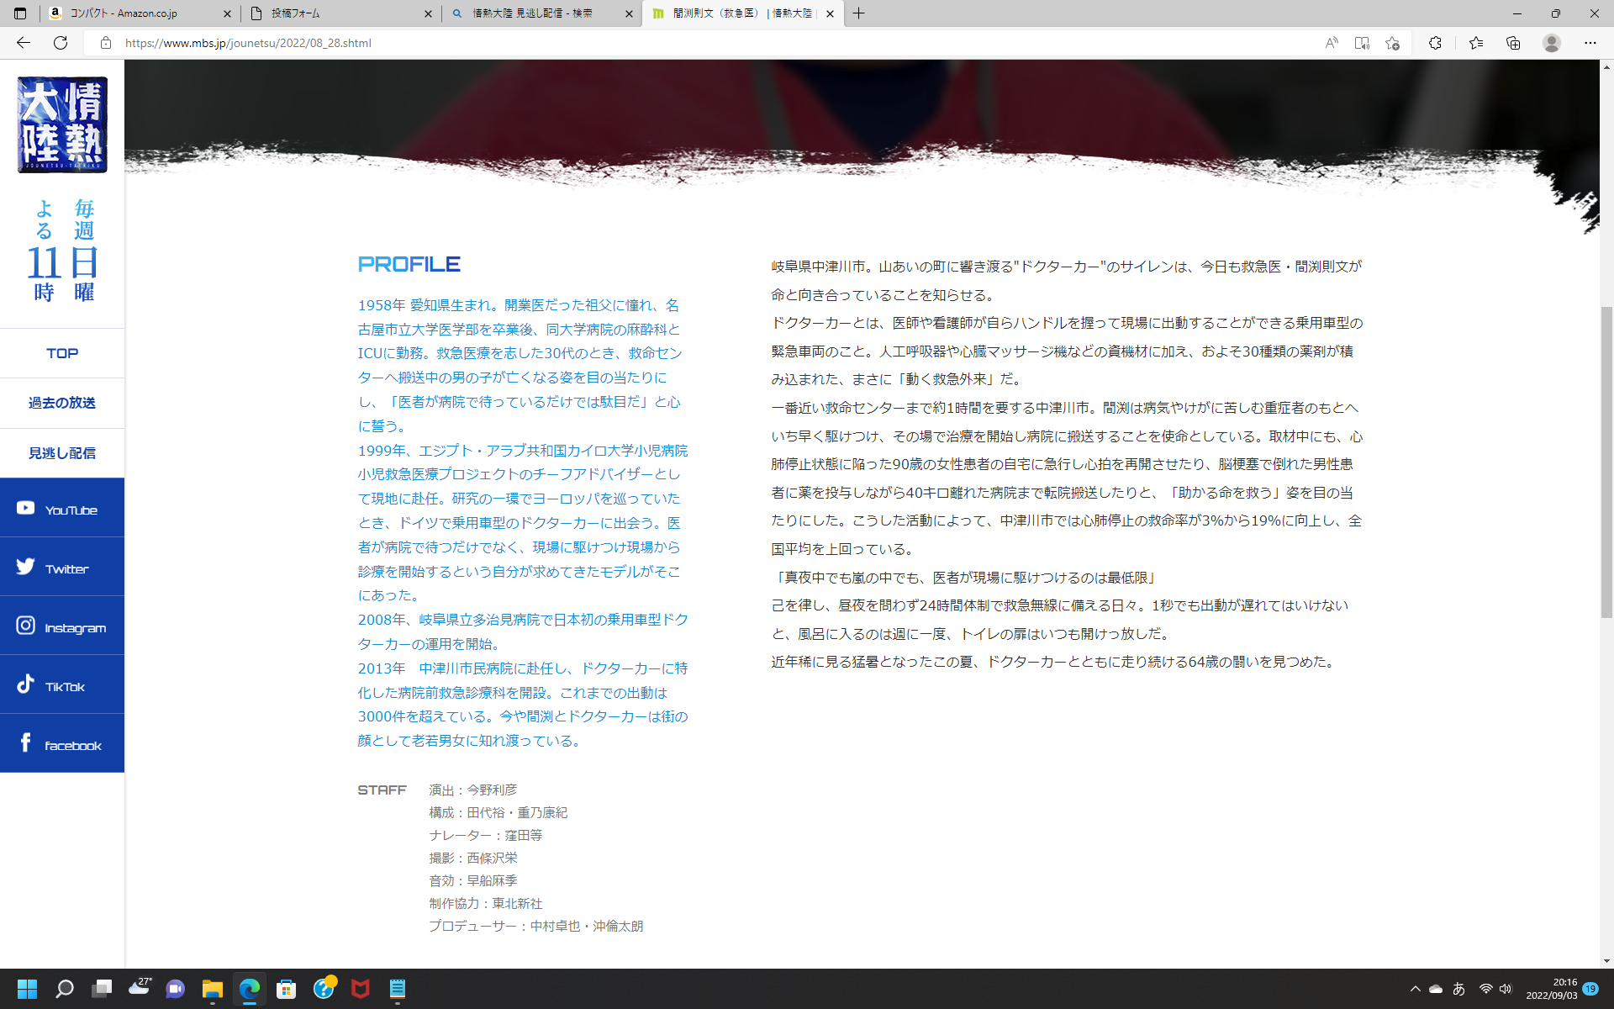Switch to the 情熱大陸 見逃し配信 検索 tab
This screenshot has height=1009, width=1614.
[x=542, y=13]
